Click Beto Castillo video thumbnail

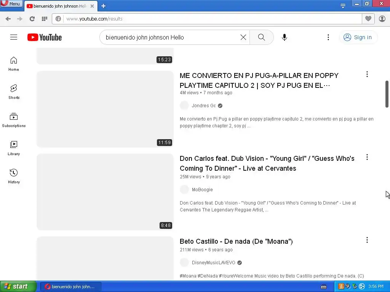[x=105, y=259]
